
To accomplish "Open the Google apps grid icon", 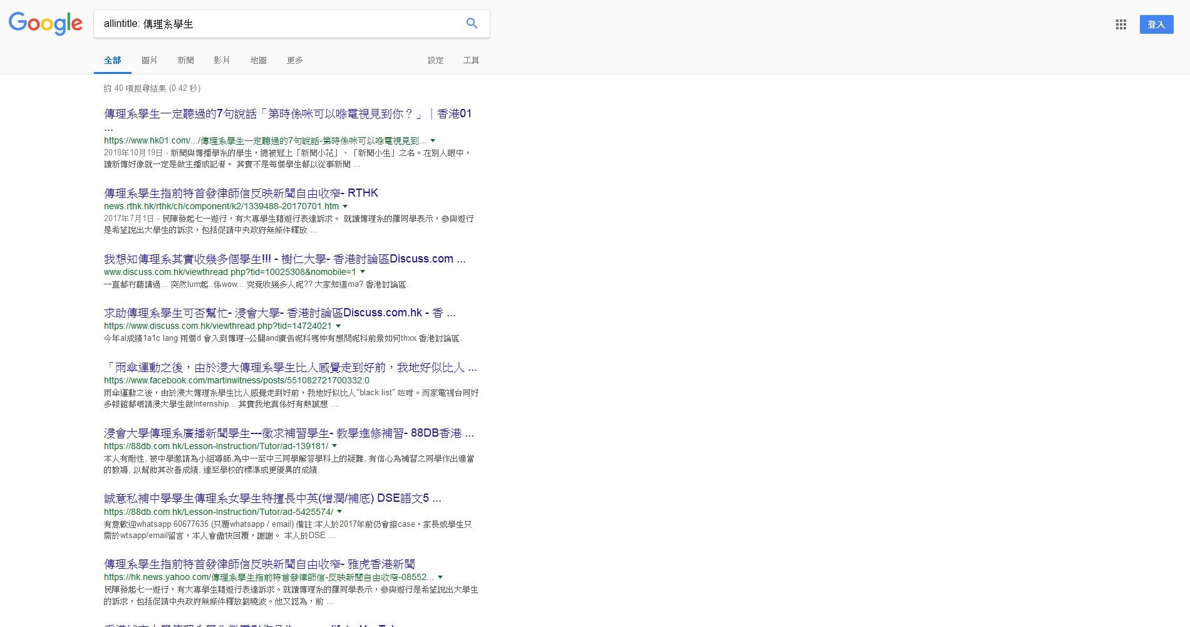I will pyautogui.click(x=1120, y=24).
